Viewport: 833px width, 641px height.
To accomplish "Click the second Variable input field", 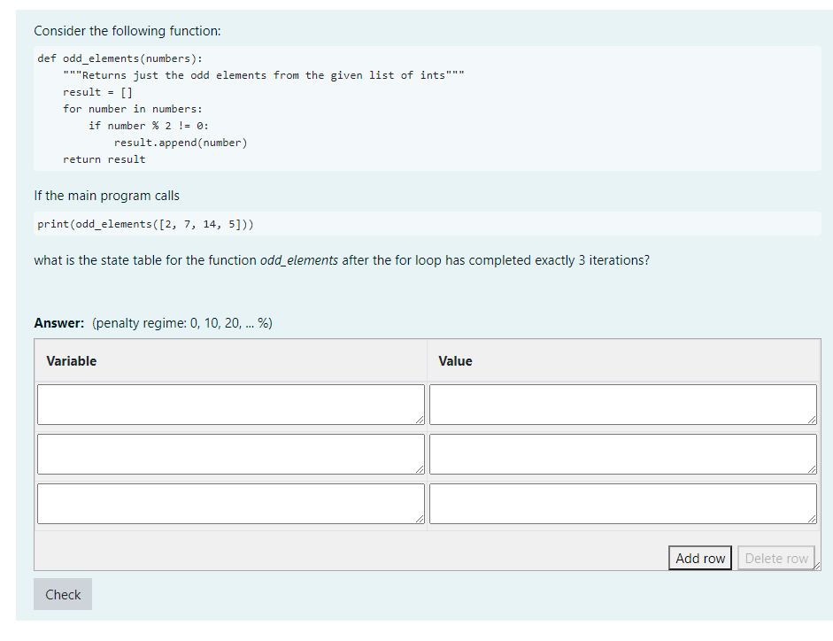I will 230,453.
